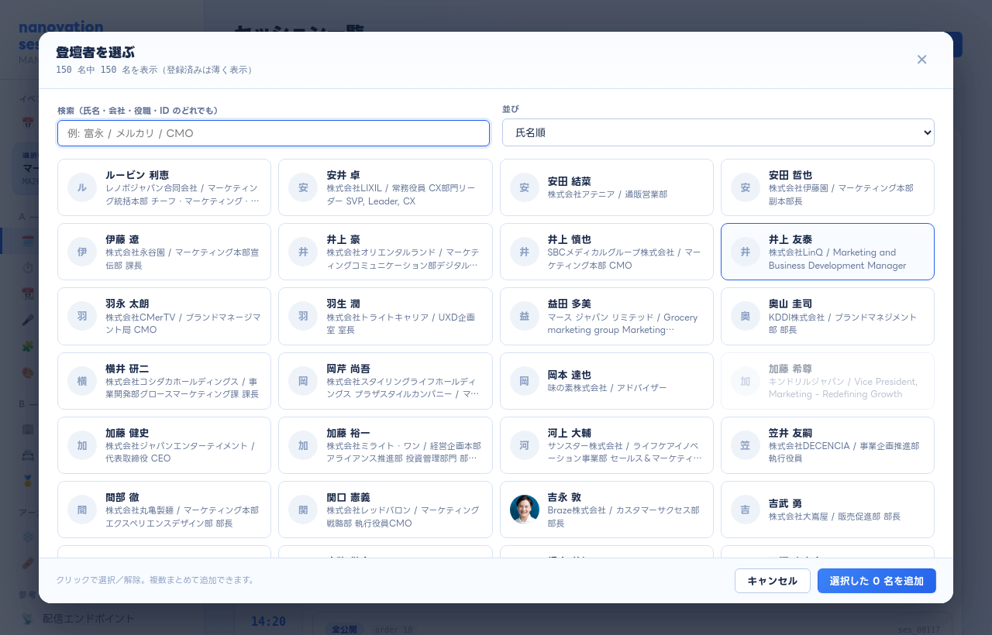The height and width of the screenshot is (635, 992).
Task: Click the 笠 avatar of 笠井 友嗣
Action: [x=746, y=445]
